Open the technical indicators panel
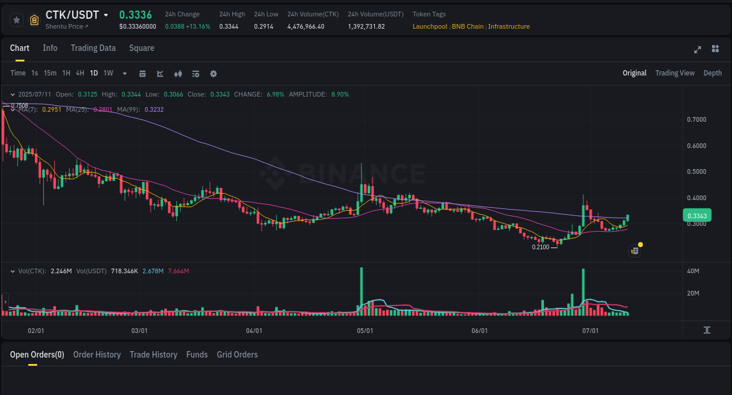Screen dimensions: 732x395 pos(195,73)
